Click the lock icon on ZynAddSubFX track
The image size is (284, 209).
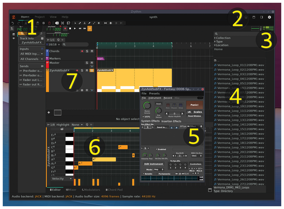point(77,90)
